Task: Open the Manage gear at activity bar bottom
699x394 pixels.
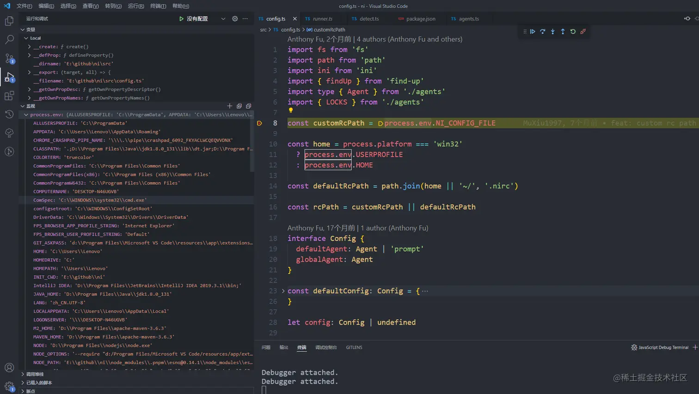Action: (x=9, y=386)
